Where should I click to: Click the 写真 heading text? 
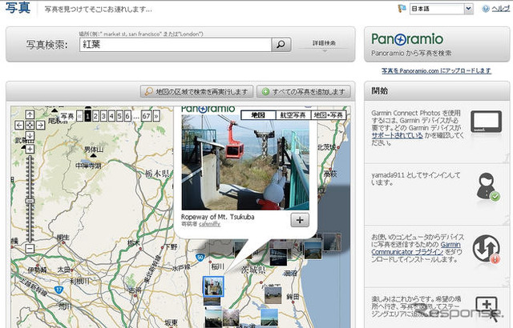(x=18, y=8)
